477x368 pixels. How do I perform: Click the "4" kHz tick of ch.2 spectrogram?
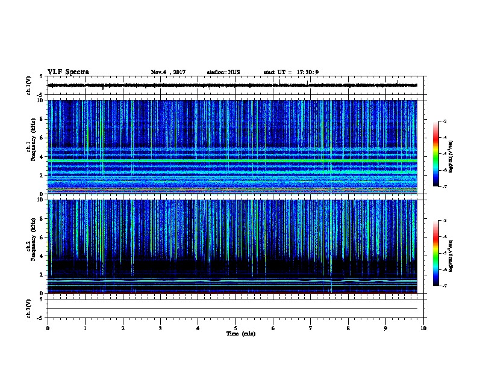tap(42, 256)
